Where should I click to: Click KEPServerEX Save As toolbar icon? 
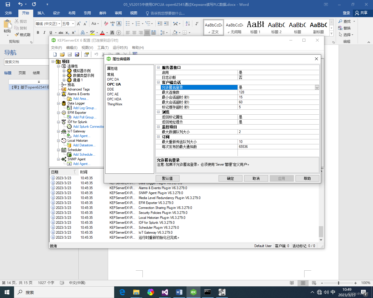click(x=77, y=54)
